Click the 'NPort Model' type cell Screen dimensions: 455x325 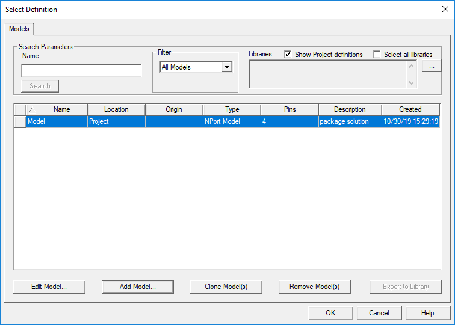point(232,121)
